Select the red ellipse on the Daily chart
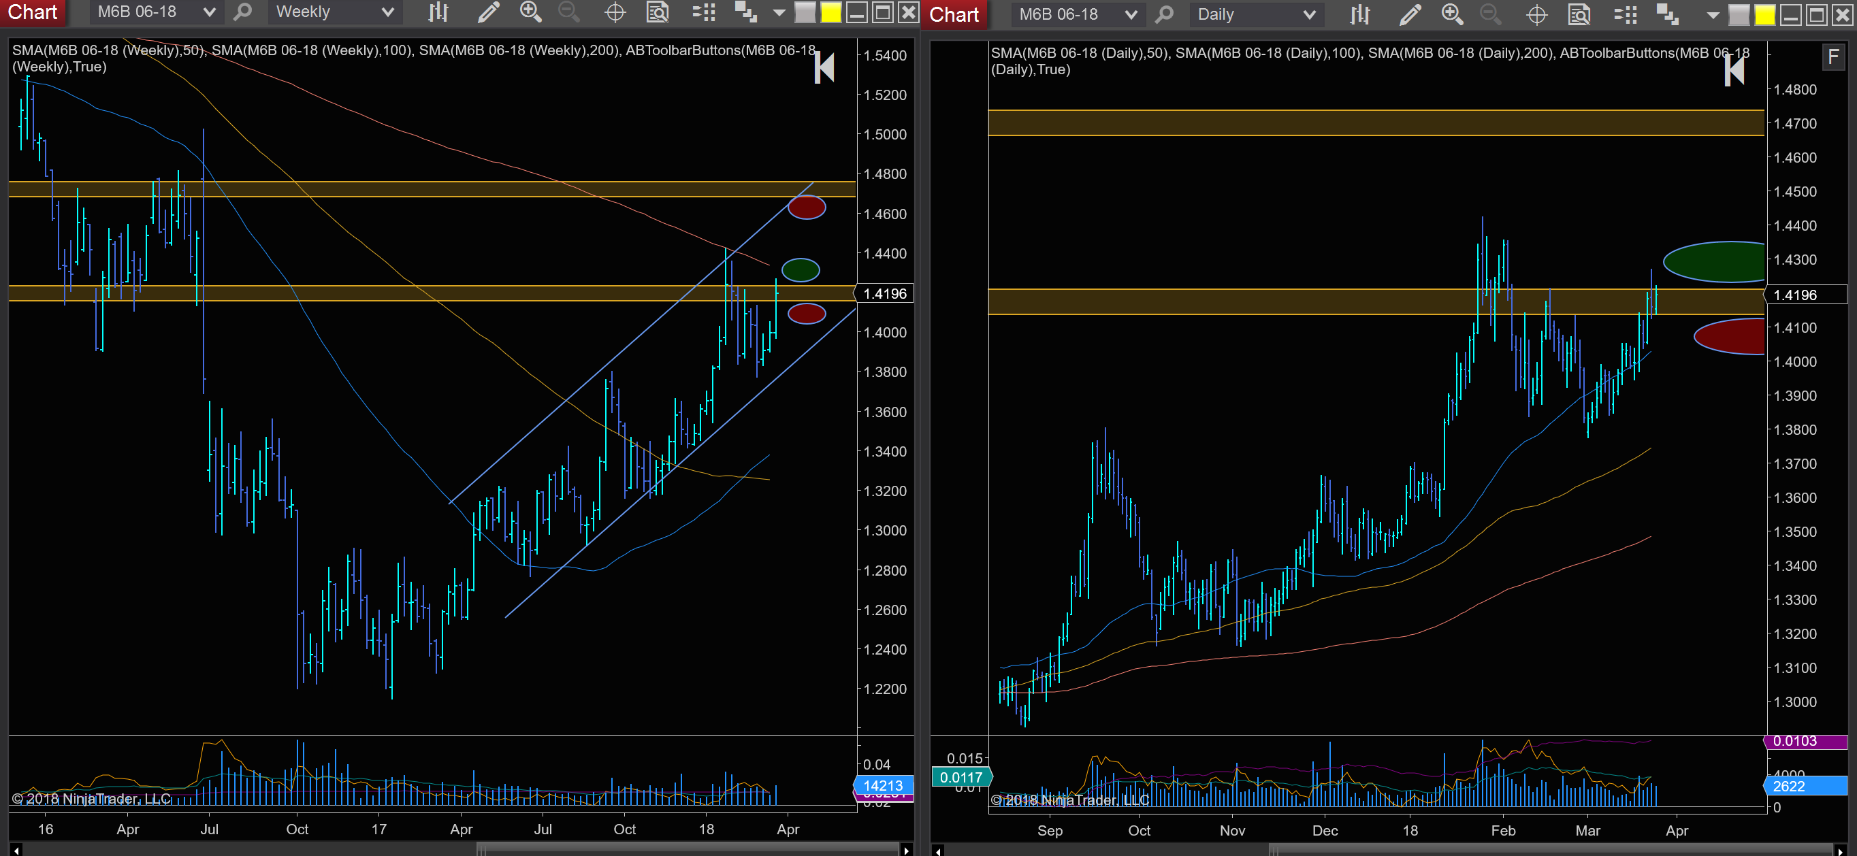1857x856 pixels. 1730,337
